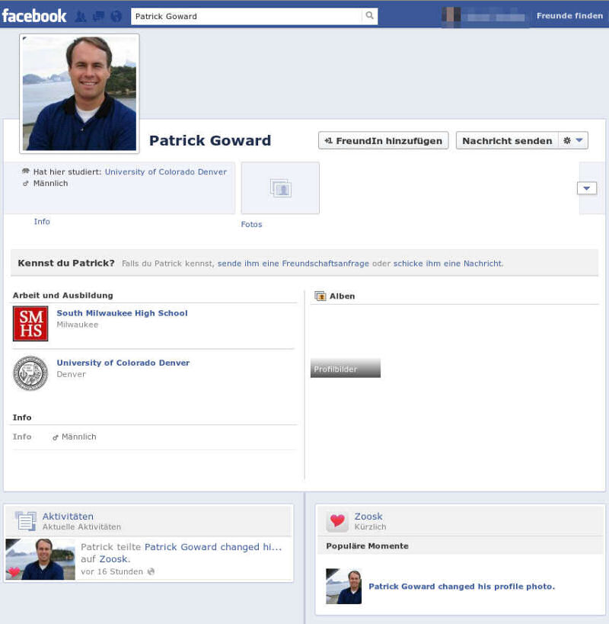Click the Alben photo album icon
The width and height of the screenshot is (609, 624).
(320, 296)
